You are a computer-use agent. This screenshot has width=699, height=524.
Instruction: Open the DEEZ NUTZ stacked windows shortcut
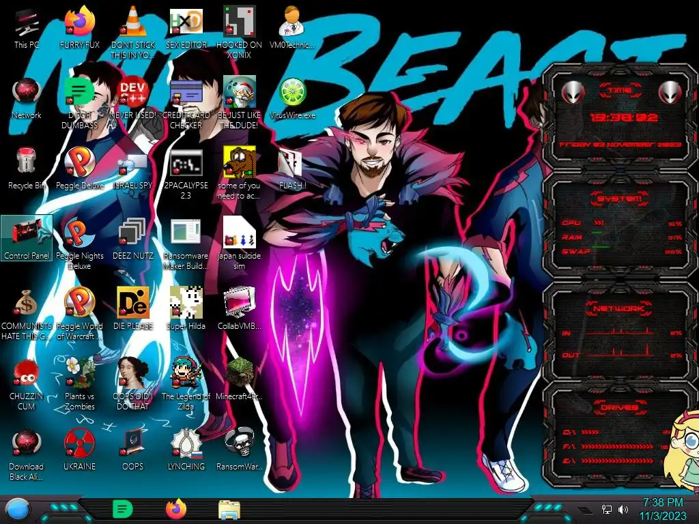[x=133, y=239]
